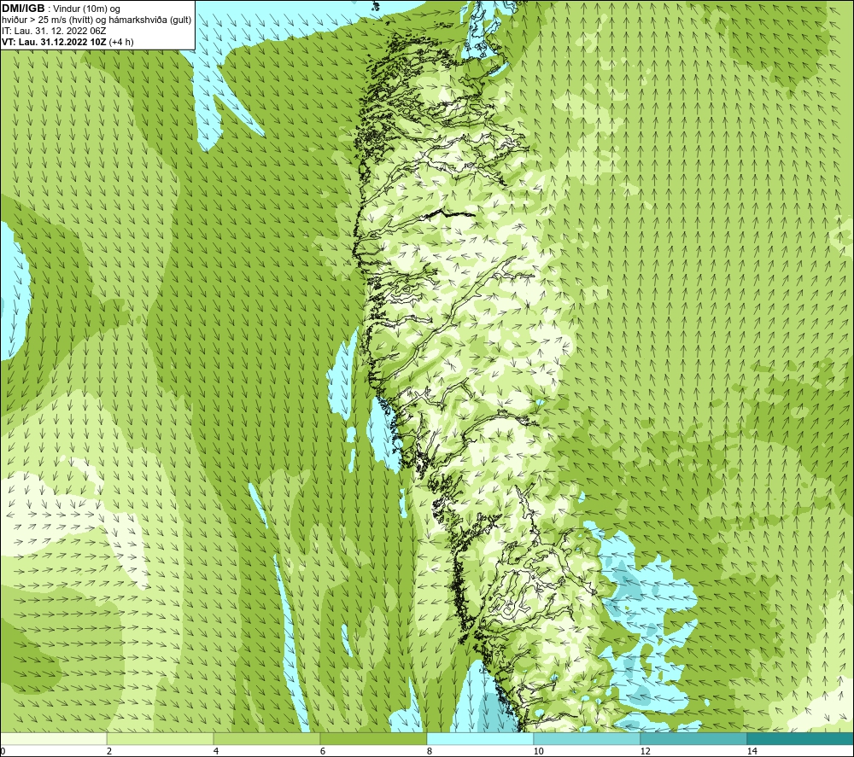The width and height of the screenshot is (854, 757).
Task: Select the 6–8 m/s dark green scale segment
Action: pyautogui.click(x=374, y=738)
